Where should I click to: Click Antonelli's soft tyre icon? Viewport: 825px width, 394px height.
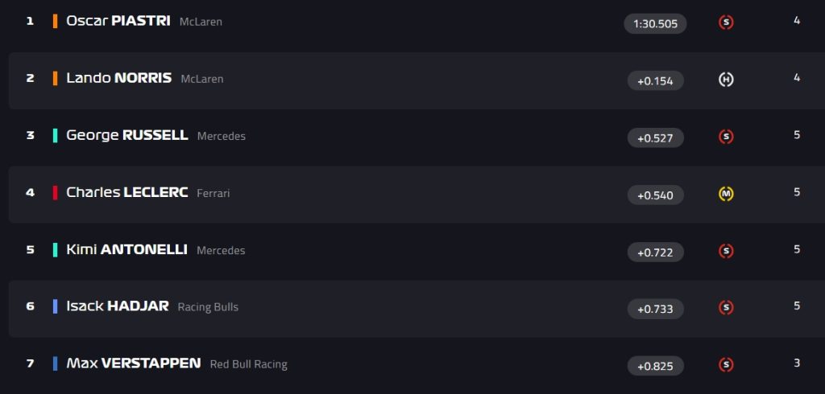click(726, 251)
